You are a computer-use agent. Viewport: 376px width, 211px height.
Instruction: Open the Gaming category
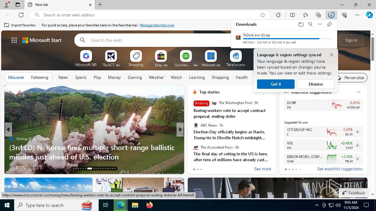pyautogui.click(x=135, y=77)
